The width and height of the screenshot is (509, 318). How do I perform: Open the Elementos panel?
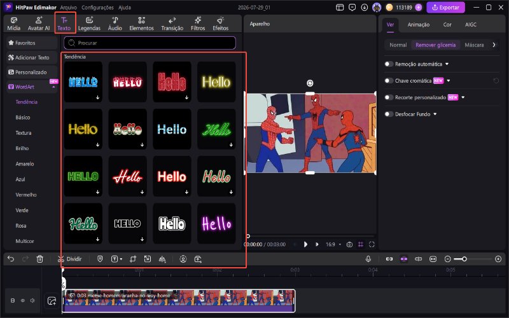(141, 24)
